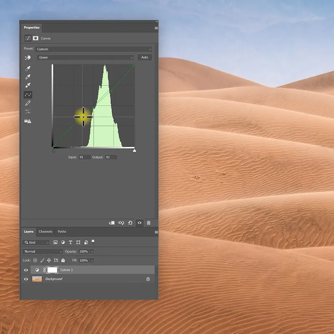Screen dimensions: 334x334
Task: Select the on-image targeted adjustment tool
Action: click(x=28, y=58)
